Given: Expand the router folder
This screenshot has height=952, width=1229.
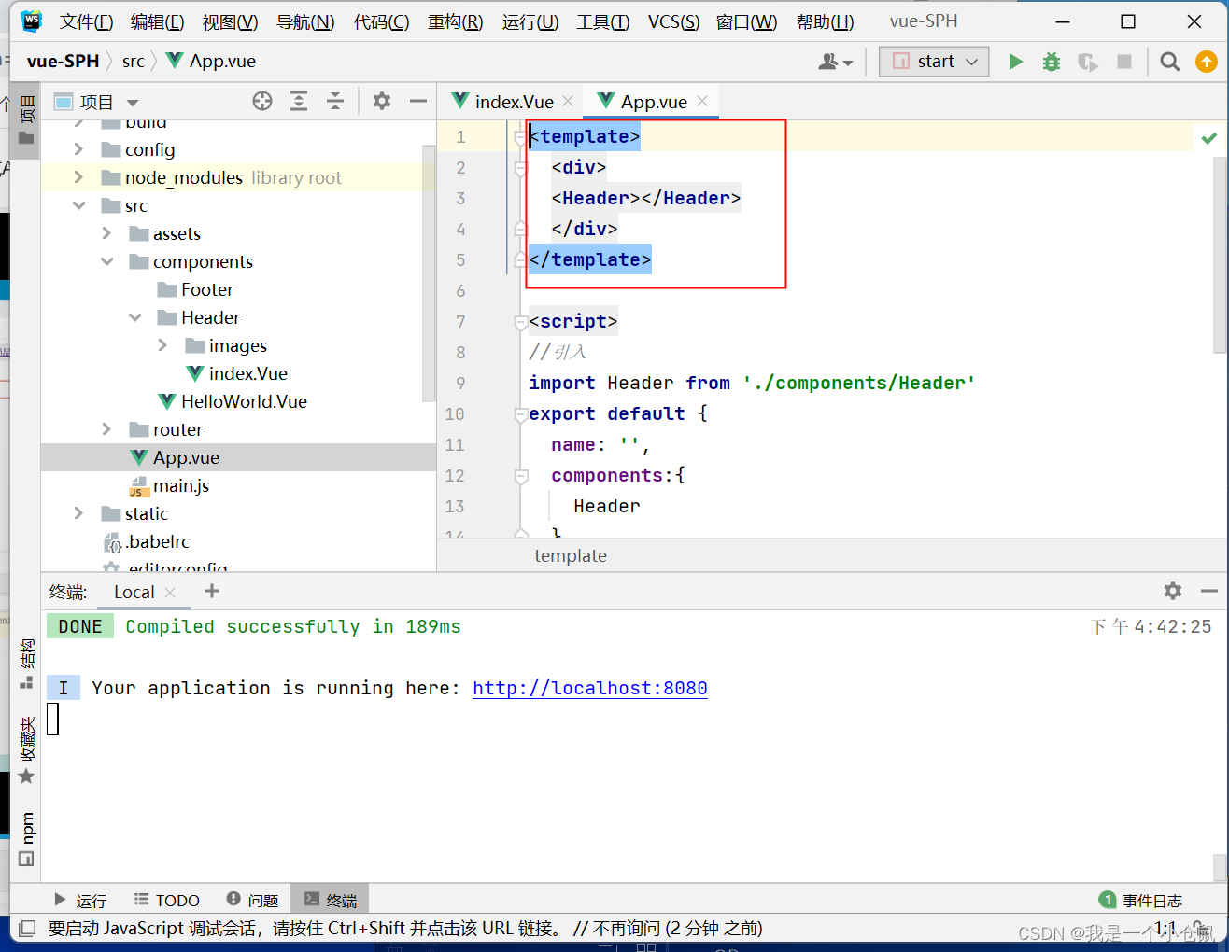Looking at the screenshot, I should [x=106, y=429].
